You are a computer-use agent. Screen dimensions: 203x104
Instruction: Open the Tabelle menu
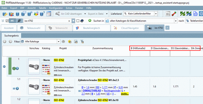point(42,8)
